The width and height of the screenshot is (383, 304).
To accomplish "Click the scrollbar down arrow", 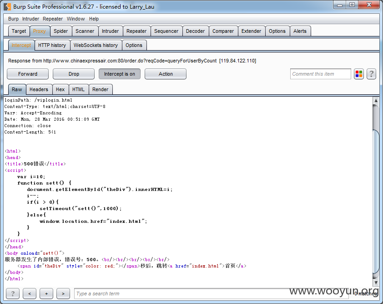I will [x=376, y=283].
